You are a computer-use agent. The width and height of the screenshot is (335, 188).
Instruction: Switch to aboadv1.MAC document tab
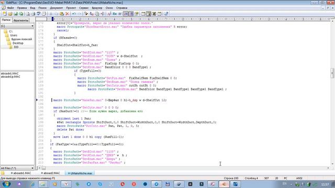coord(21,173)
